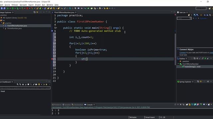Click the Debug bug icon in toolbar
Viewport: 213px width, 119px height.
point(8,8)
